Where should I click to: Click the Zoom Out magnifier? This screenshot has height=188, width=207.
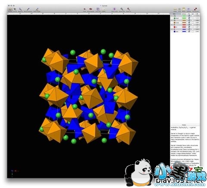pos(122,10)
